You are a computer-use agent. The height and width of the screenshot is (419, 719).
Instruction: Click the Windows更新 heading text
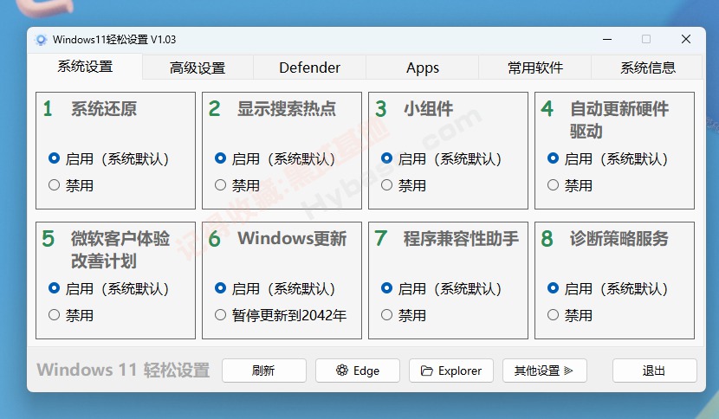coord(292,239)
